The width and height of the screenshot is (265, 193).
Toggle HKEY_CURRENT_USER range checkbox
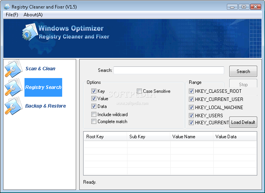(191, 99)
